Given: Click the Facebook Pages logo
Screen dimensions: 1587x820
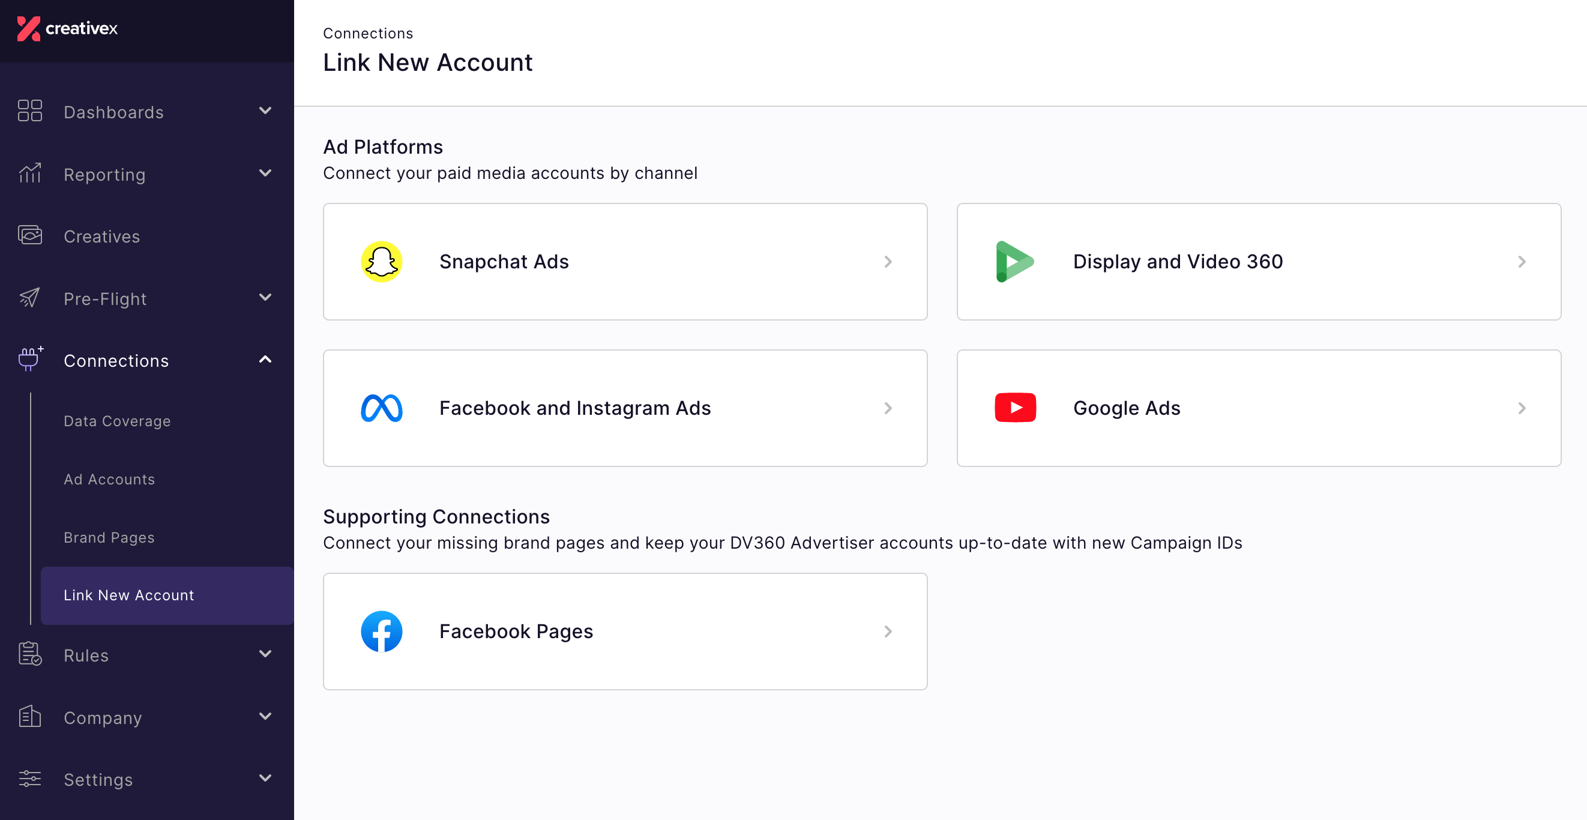Looking at the screenshot, I should tap(381, 632).
